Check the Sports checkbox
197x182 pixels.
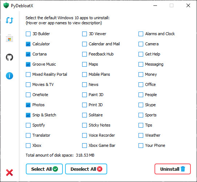pos(141,115)
